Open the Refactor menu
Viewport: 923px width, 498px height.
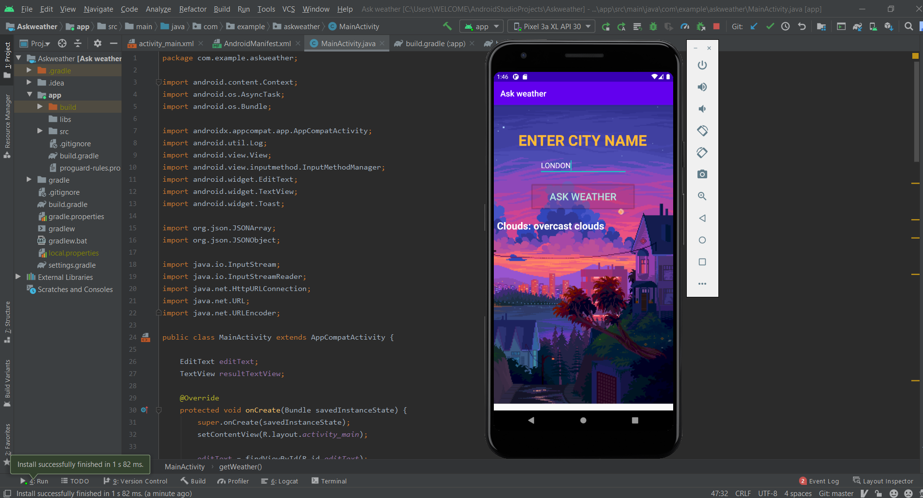tap(193, 9)
